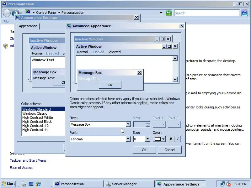
Task: Open the Font dropdown showing Tahoma
Action: click(128, 139)
